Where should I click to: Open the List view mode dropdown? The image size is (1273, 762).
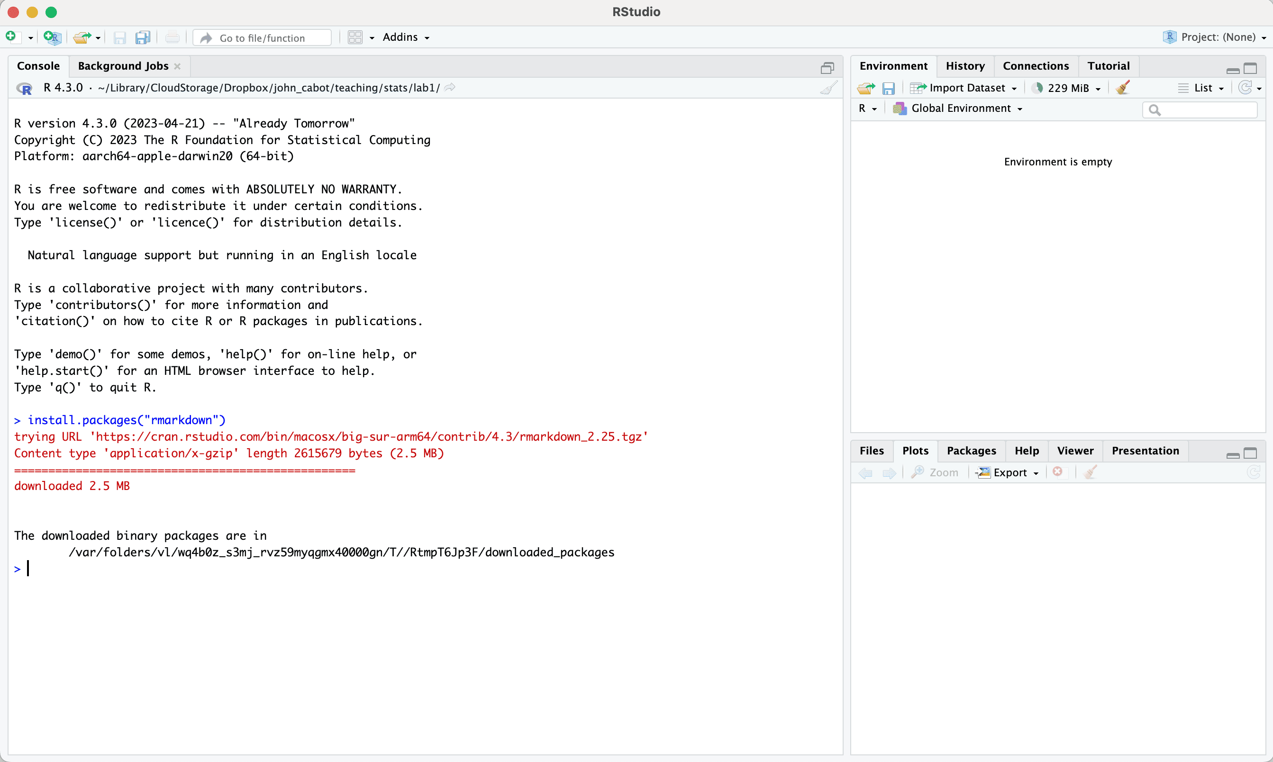click(1203, 88)
